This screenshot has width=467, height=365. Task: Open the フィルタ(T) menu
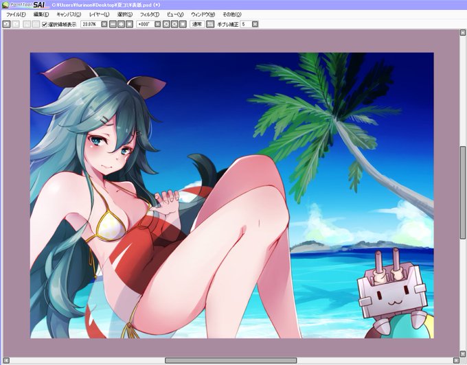tap(150, 14)
